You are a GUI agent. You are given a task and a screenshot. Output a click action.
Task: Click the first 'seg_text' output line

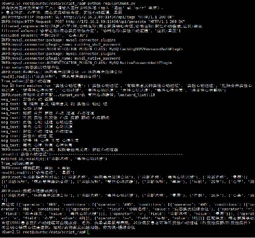[27, 99]
